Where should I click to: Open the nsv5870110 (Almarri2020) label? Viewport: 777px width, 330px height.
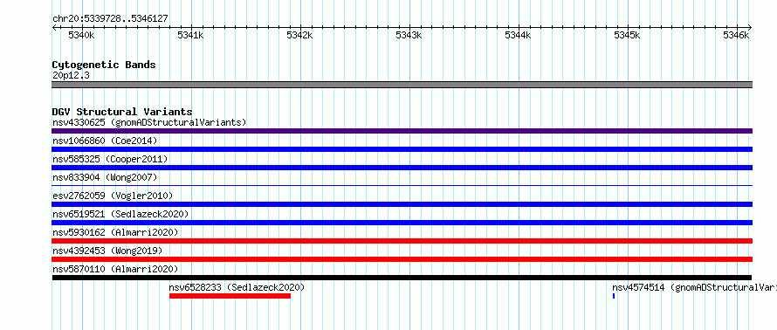(115, 269)
